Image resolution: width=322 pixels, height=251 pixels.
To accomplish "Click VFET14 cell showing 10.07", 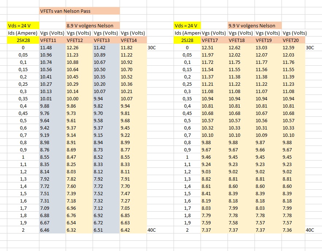I will (x=133, y=99).
